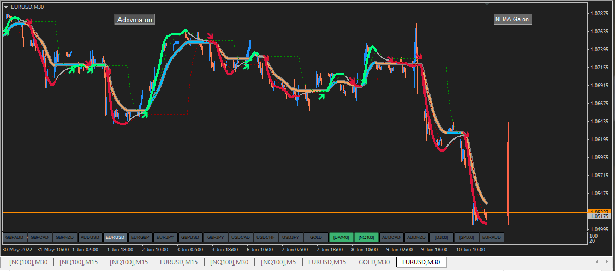The height and width of the screenshot is (271, 615).
Task: Click the red sell arrow near 3 Jun 18:00
Action: [211, 37]
